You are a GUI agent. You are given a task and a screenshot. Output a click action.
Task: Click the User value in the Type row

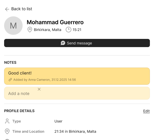pos(58,121)
